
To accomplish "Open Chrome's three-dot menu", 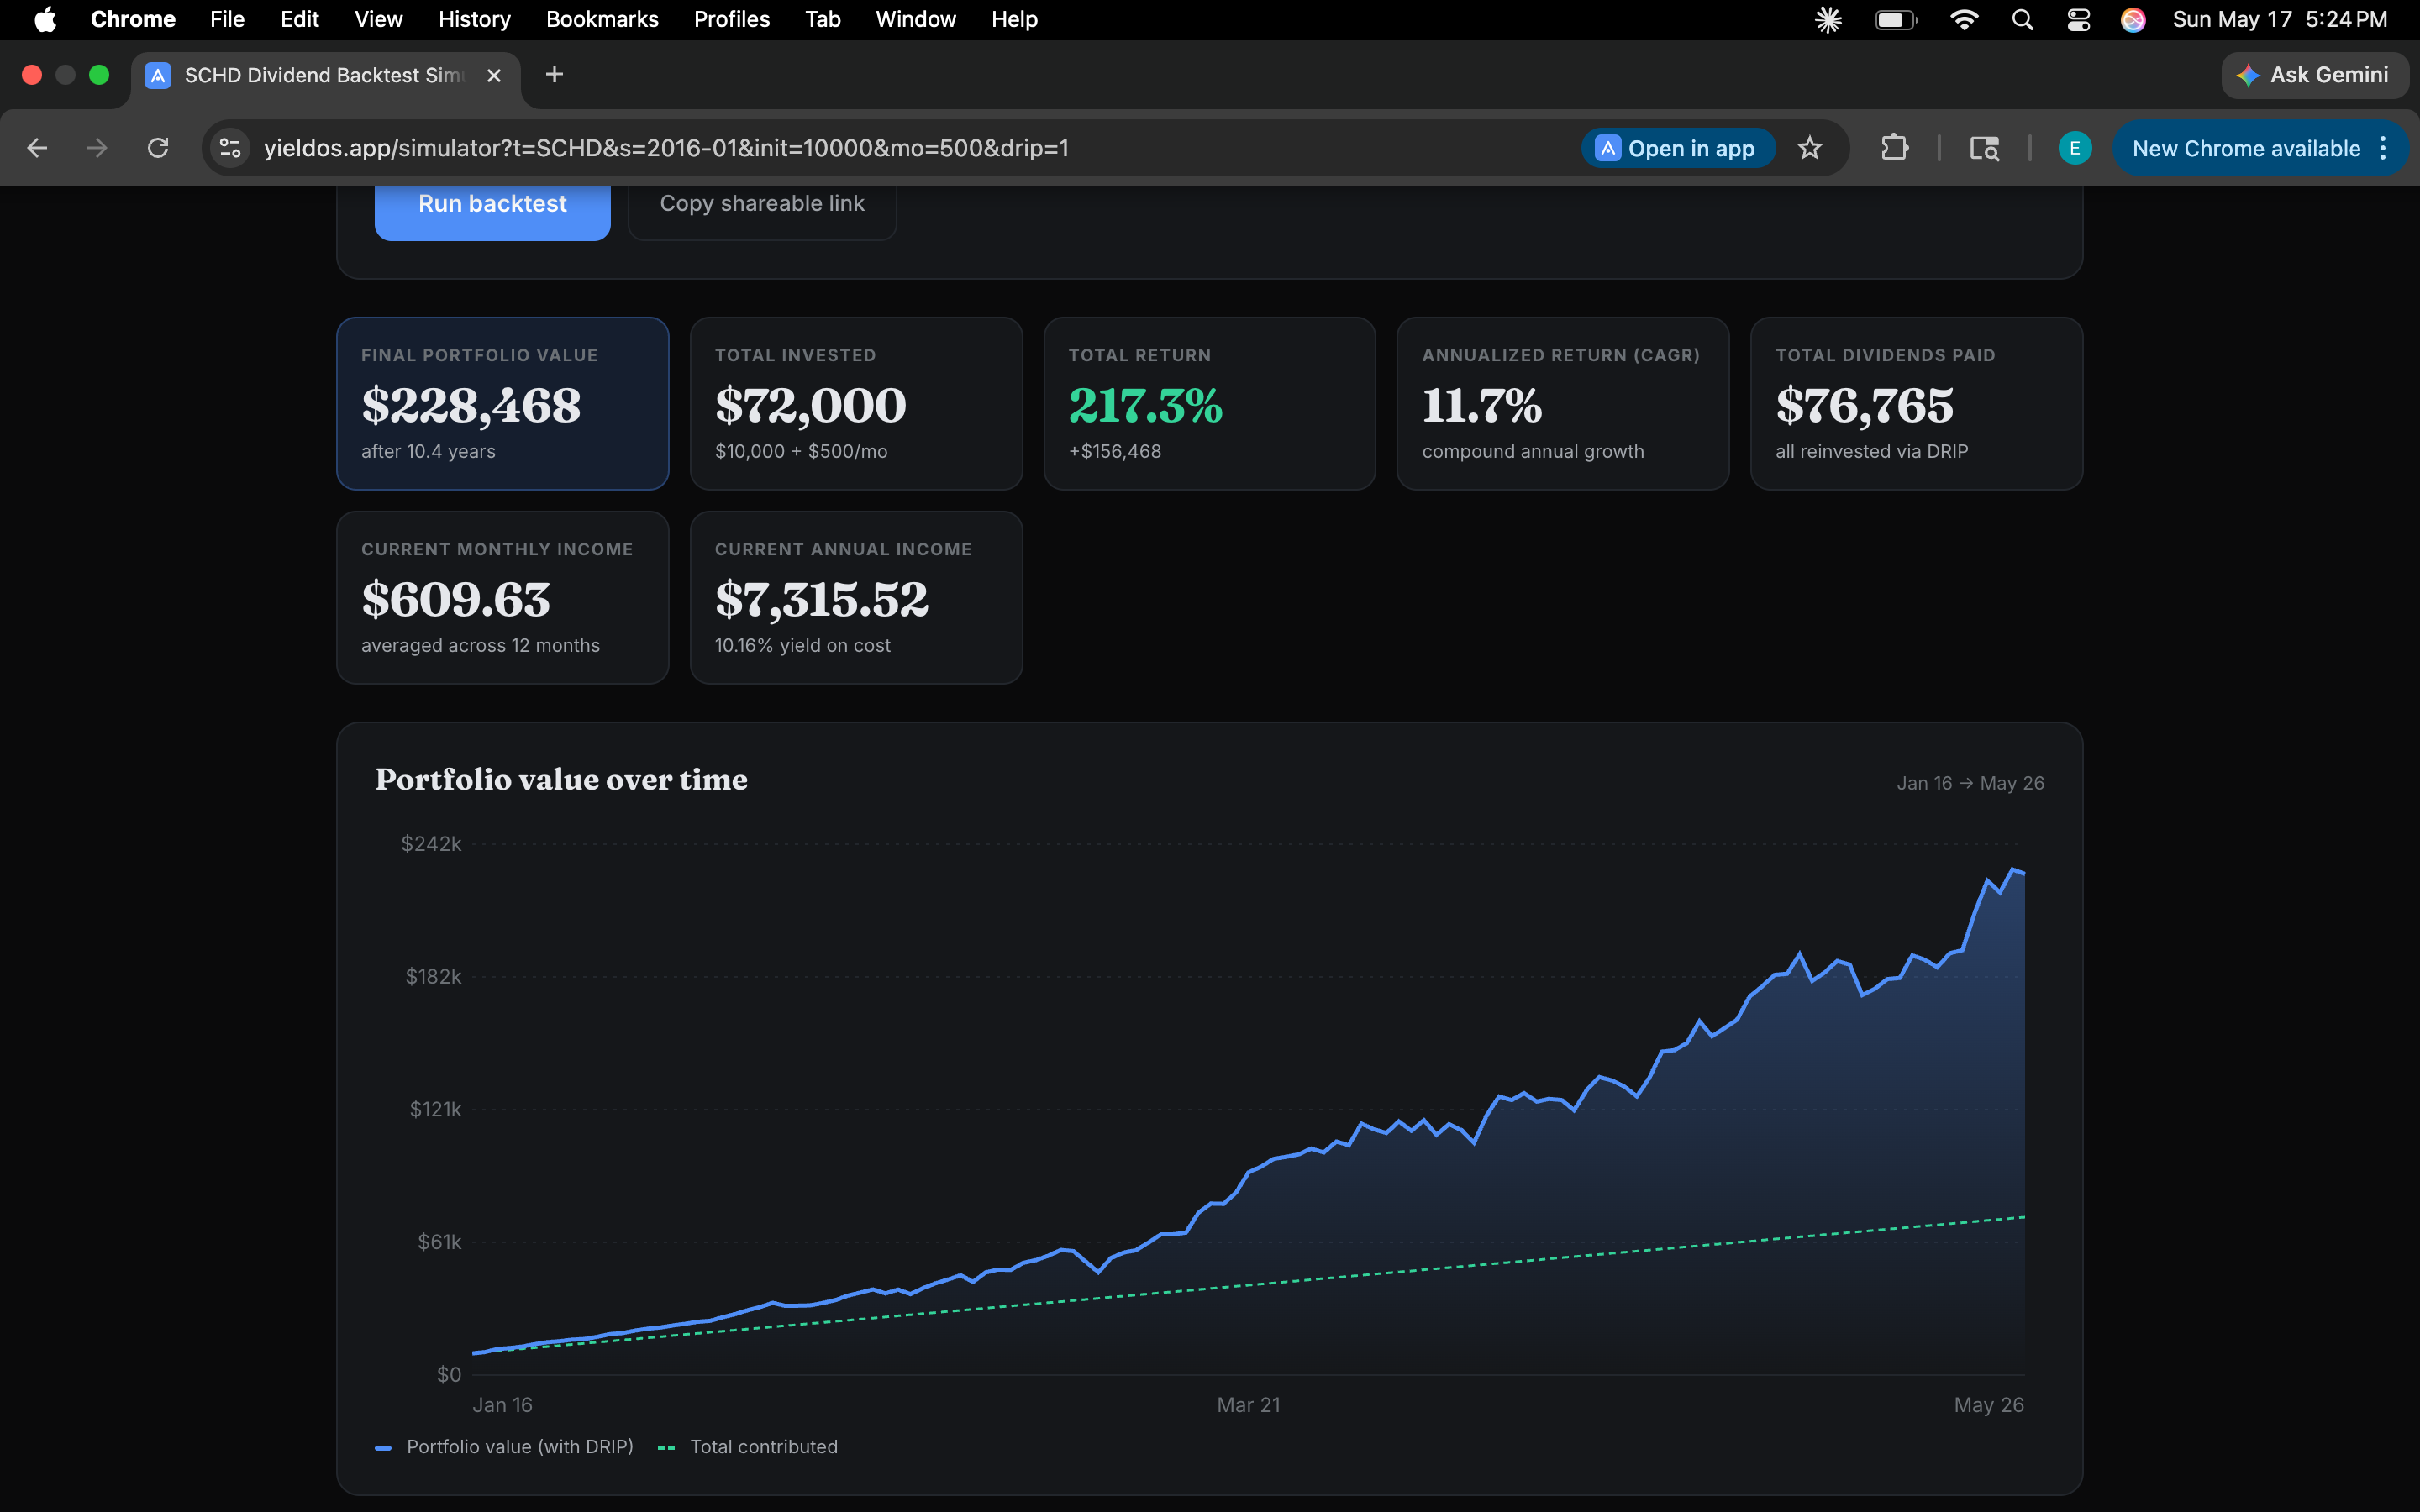I will (x=2384, y=148).
